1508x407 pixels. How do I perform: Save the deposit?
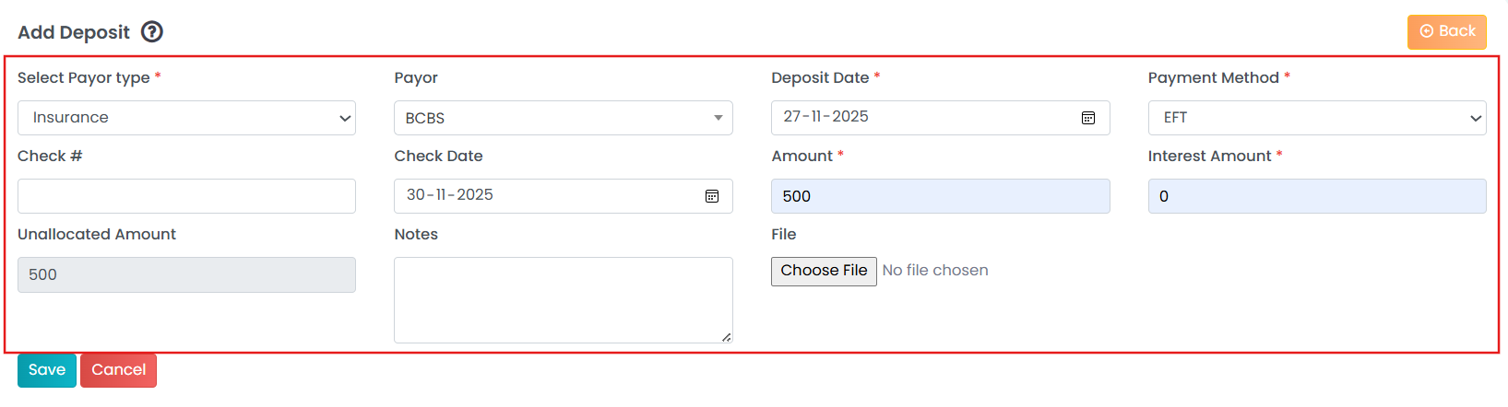click(47, 370)
